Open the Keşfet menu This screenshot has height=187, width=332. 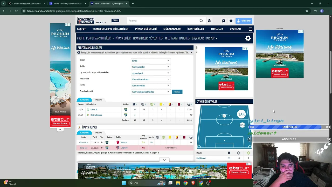pyautogui.click(x=81, y=29)
